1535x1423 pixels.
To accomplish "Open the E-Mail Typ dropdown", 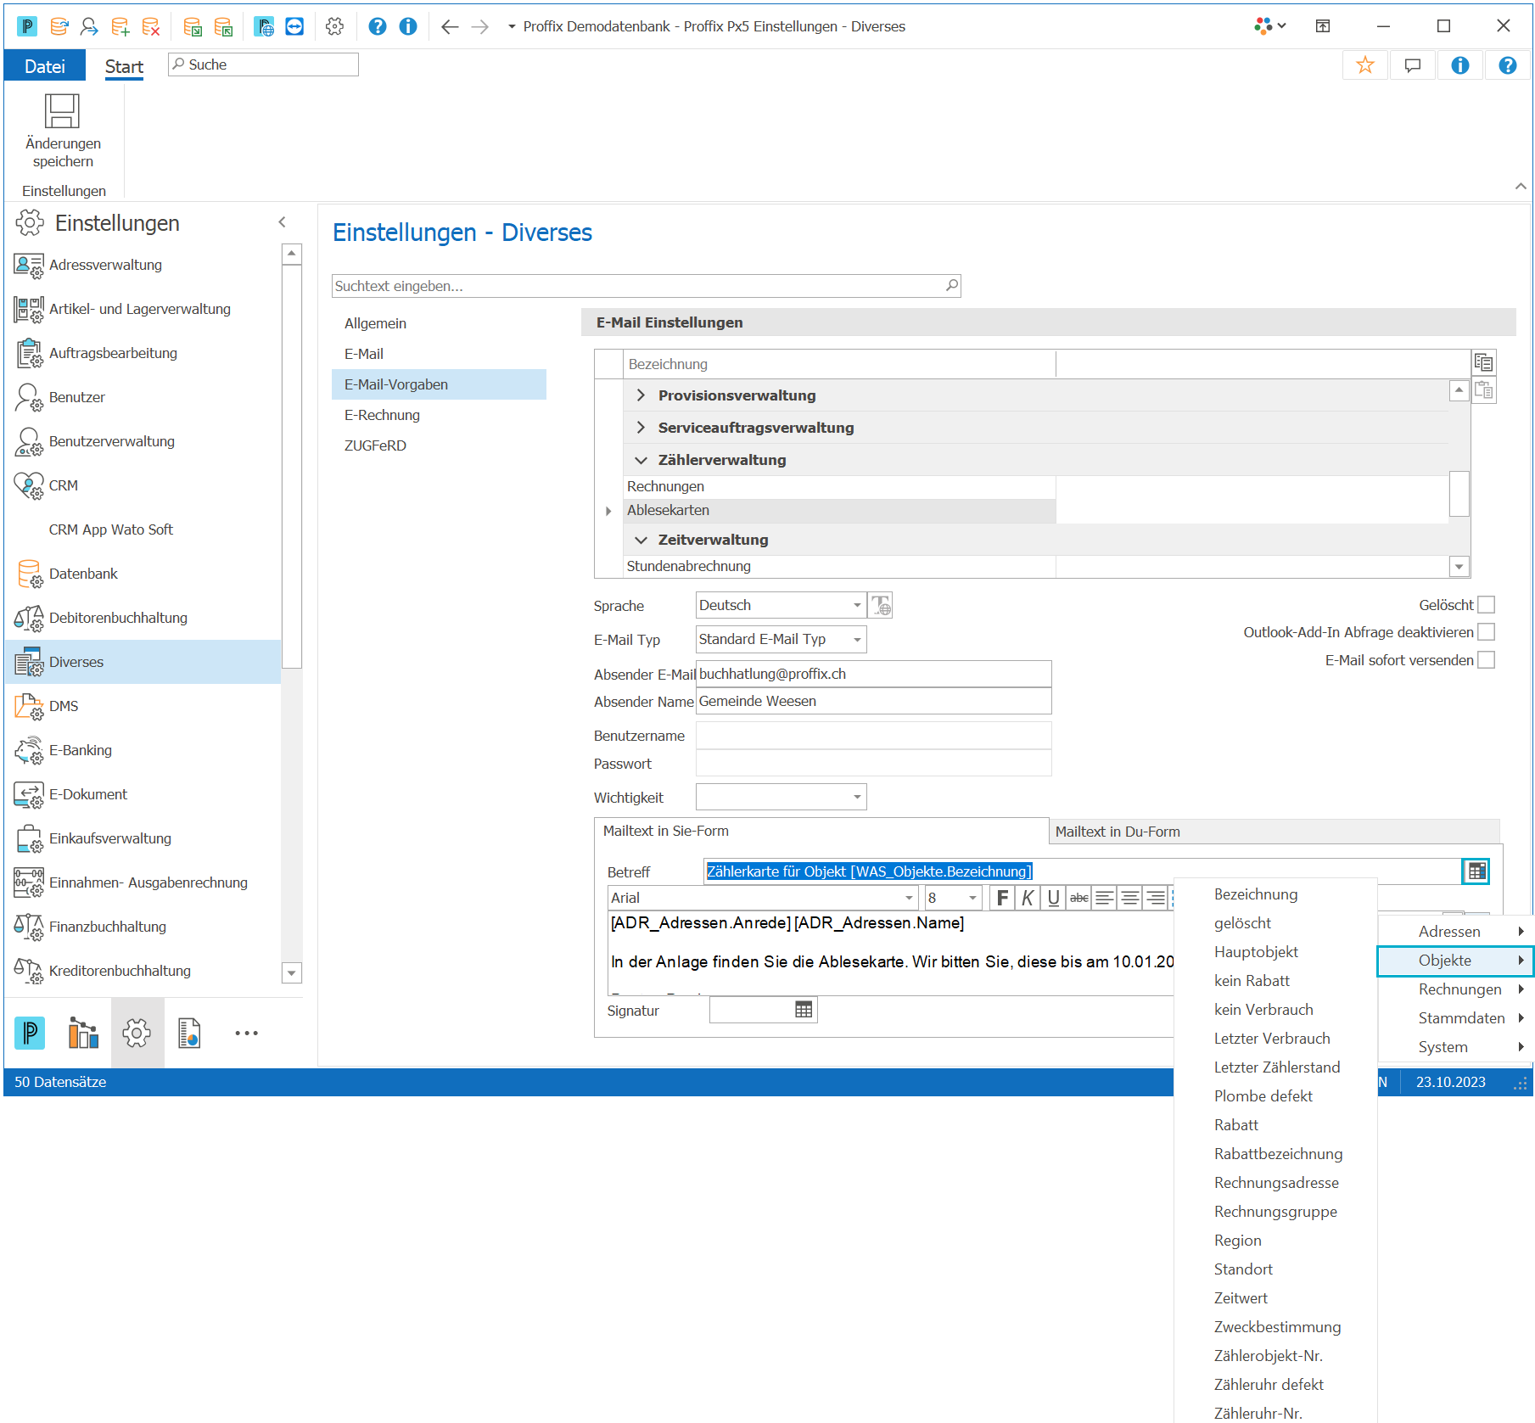I will pyautogui.click(x=857, y=639).
